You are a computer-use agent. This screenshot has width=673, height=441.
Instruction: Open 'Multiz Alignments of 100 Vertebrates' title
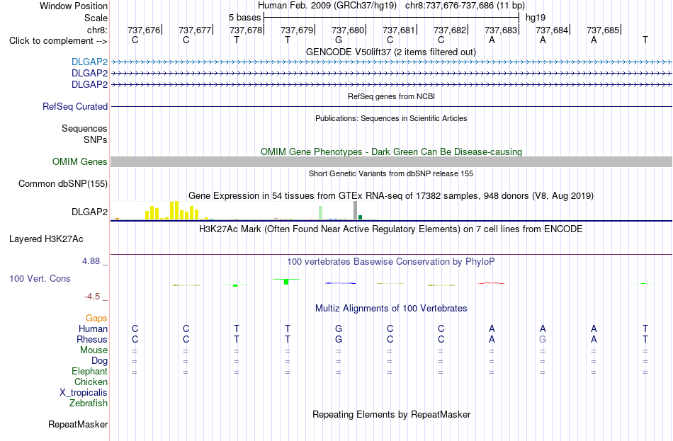point(391,309)
